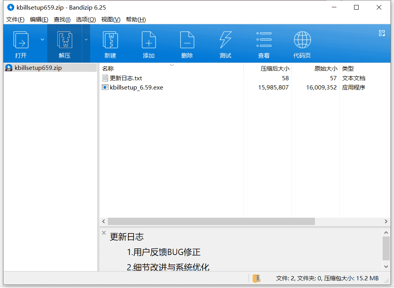Open the 查找(I) menu
Viewport: 394px width, 288px height.
point(62,20)
